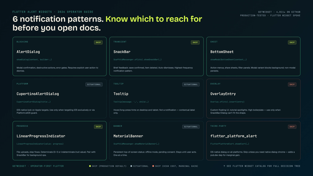This screenshot has width=313, height=176.
Task: Click the THIRD-PARTY category label
Action: coord(218,126)
